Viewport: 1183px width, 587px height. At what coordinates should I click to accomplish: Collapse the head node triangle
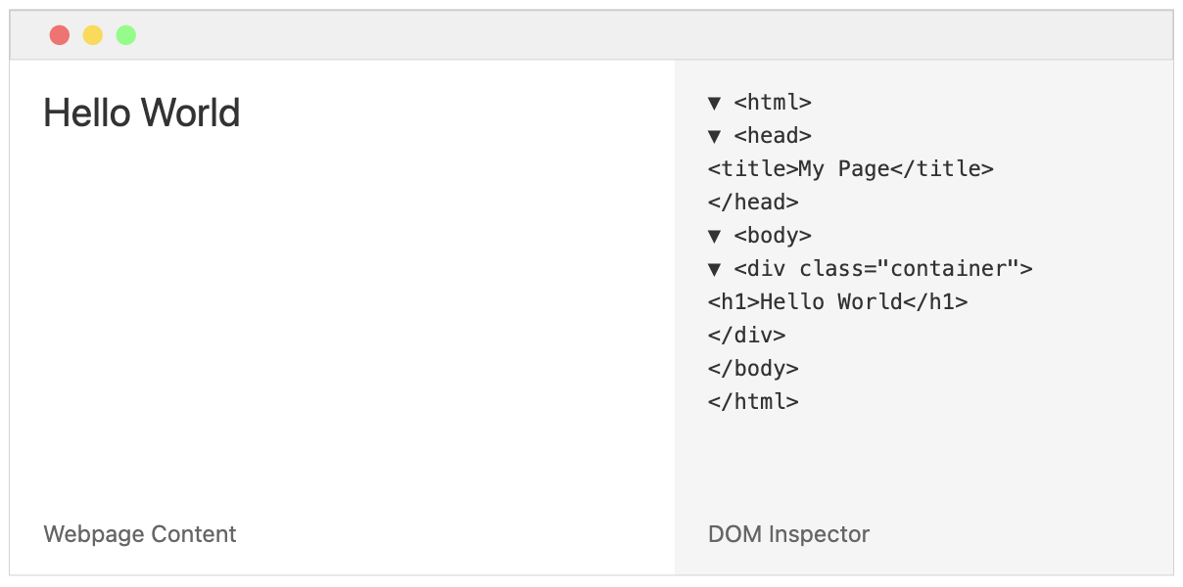point(715,136)
